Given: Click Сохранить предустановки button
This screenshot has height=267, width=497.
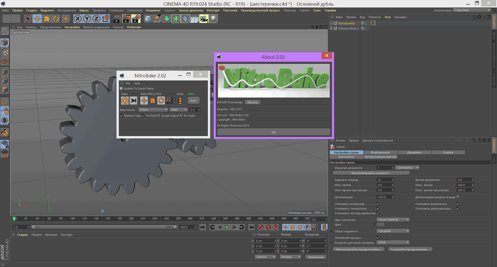Looking at the screenshot, I should (x=410, y=249).
